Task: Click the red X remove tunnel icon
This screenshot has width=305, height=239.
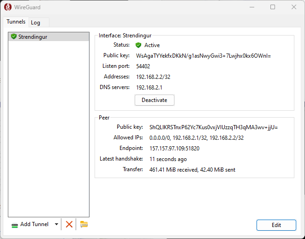Action: click(69, 224)
